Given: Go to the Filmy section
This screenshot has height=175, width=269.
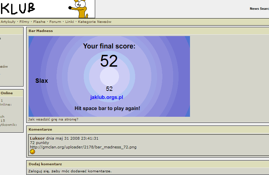Looking at the screenshot, I should (24, 22).
